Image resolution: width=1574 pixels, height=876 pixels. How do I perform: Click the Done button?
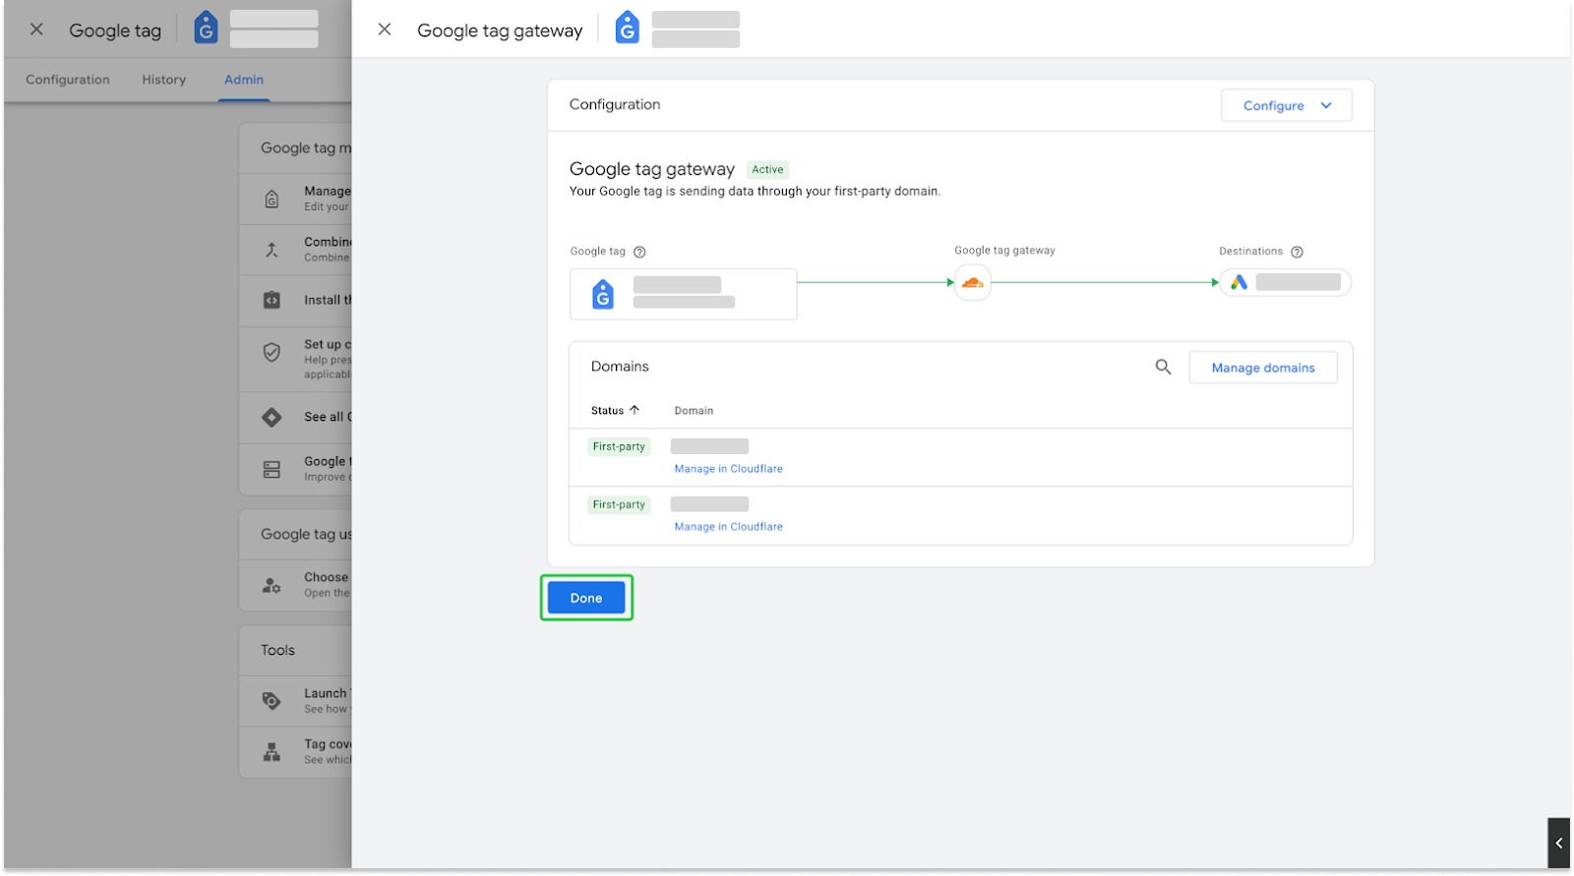coord(586,598)
